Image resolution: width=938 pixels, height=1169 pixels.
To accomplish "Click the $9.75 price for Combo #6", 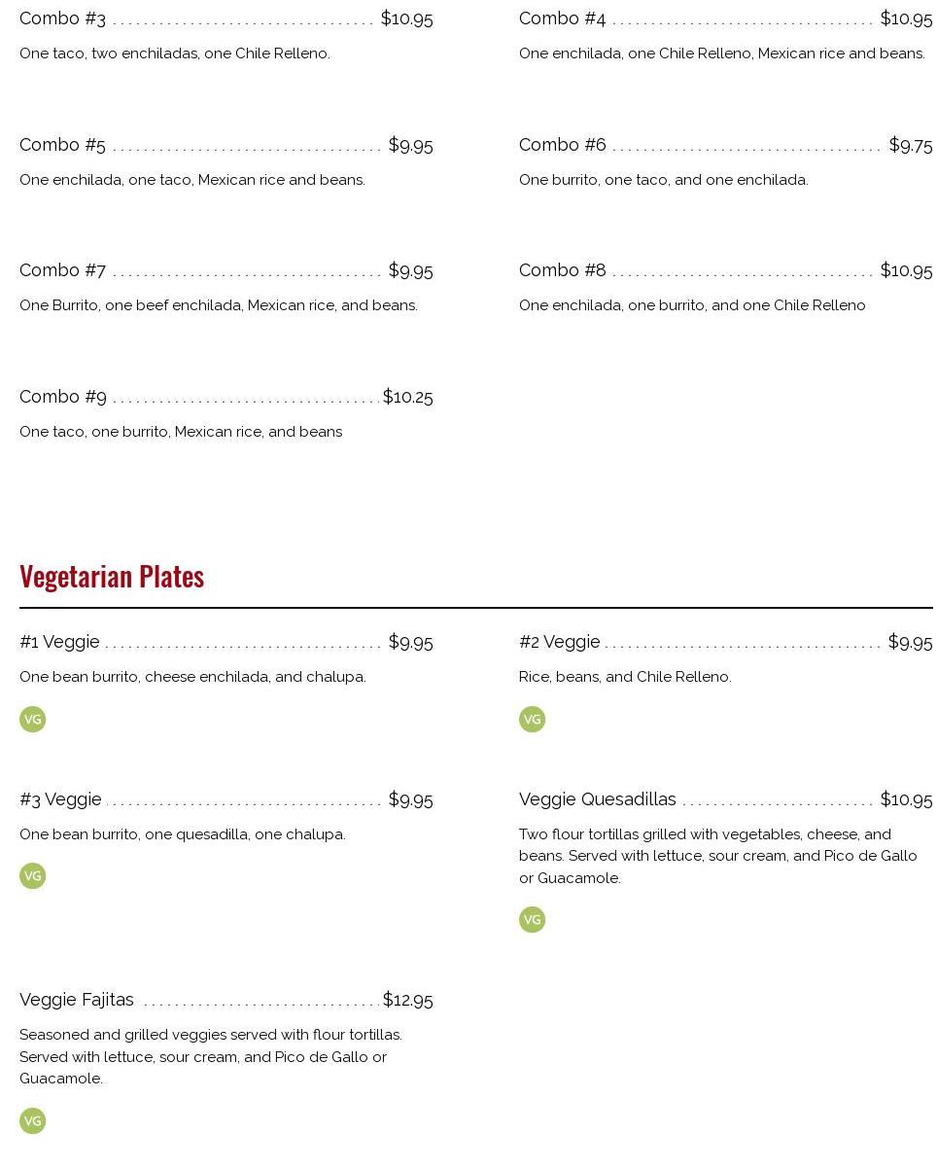I will point(910,145).
